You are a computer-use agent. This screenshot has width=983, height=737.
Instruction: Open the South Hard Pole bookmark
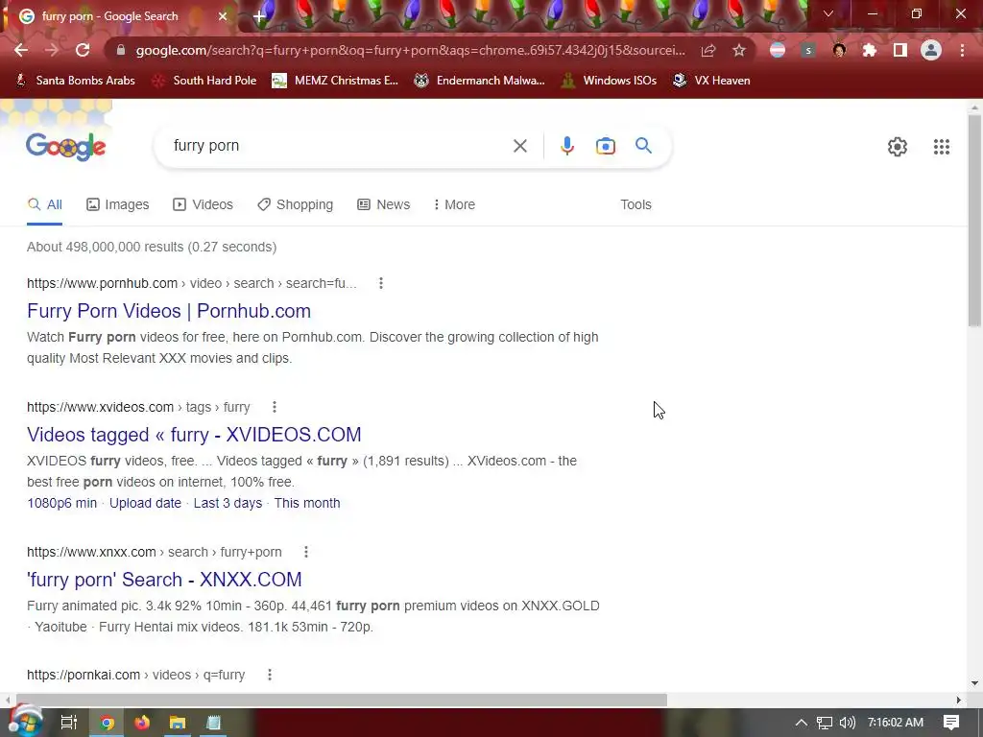204,81
